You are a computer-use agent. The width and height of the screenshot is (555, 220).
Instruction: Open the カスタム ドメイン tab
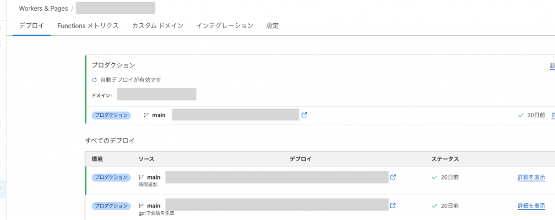coord(158,26)
